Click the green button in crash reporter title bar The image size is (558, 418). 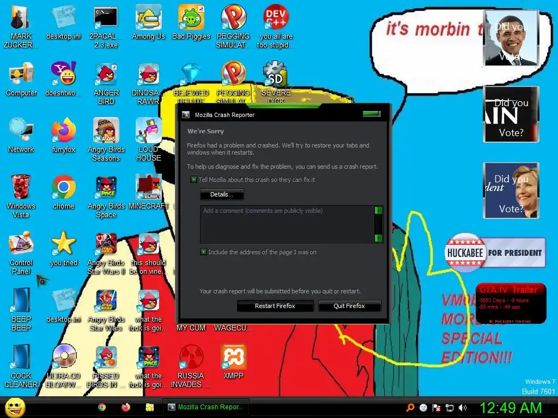(372, 114)
